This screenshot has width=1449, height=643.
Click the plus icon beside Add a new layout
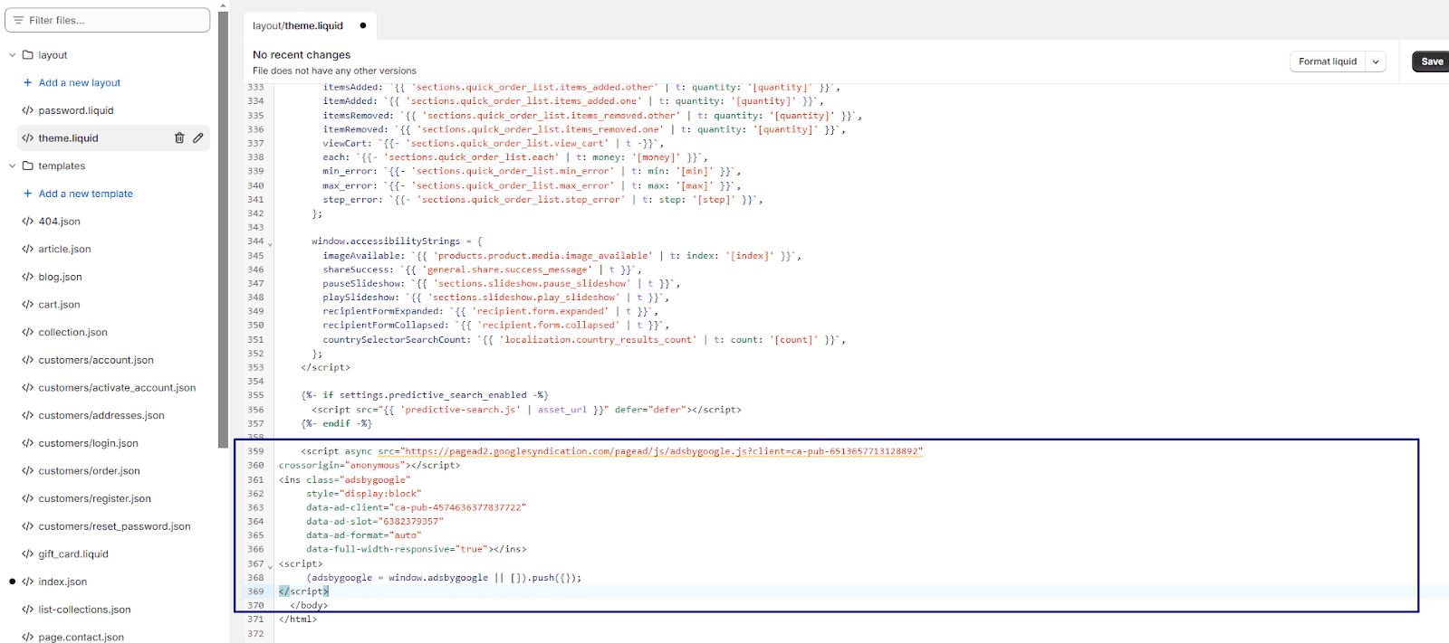27,83
